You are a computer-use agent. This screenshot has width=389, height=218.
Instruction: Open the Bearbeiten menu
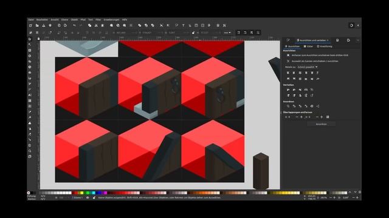[42, 20]
